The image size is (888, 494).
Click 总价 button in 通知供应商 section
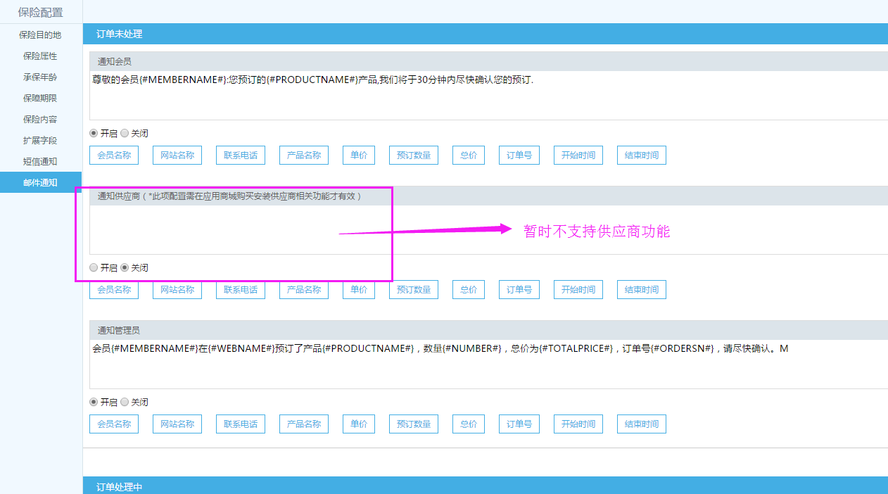coord(469,290)
